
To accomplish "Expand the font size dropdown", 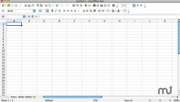I will click(x=47, y=11).
